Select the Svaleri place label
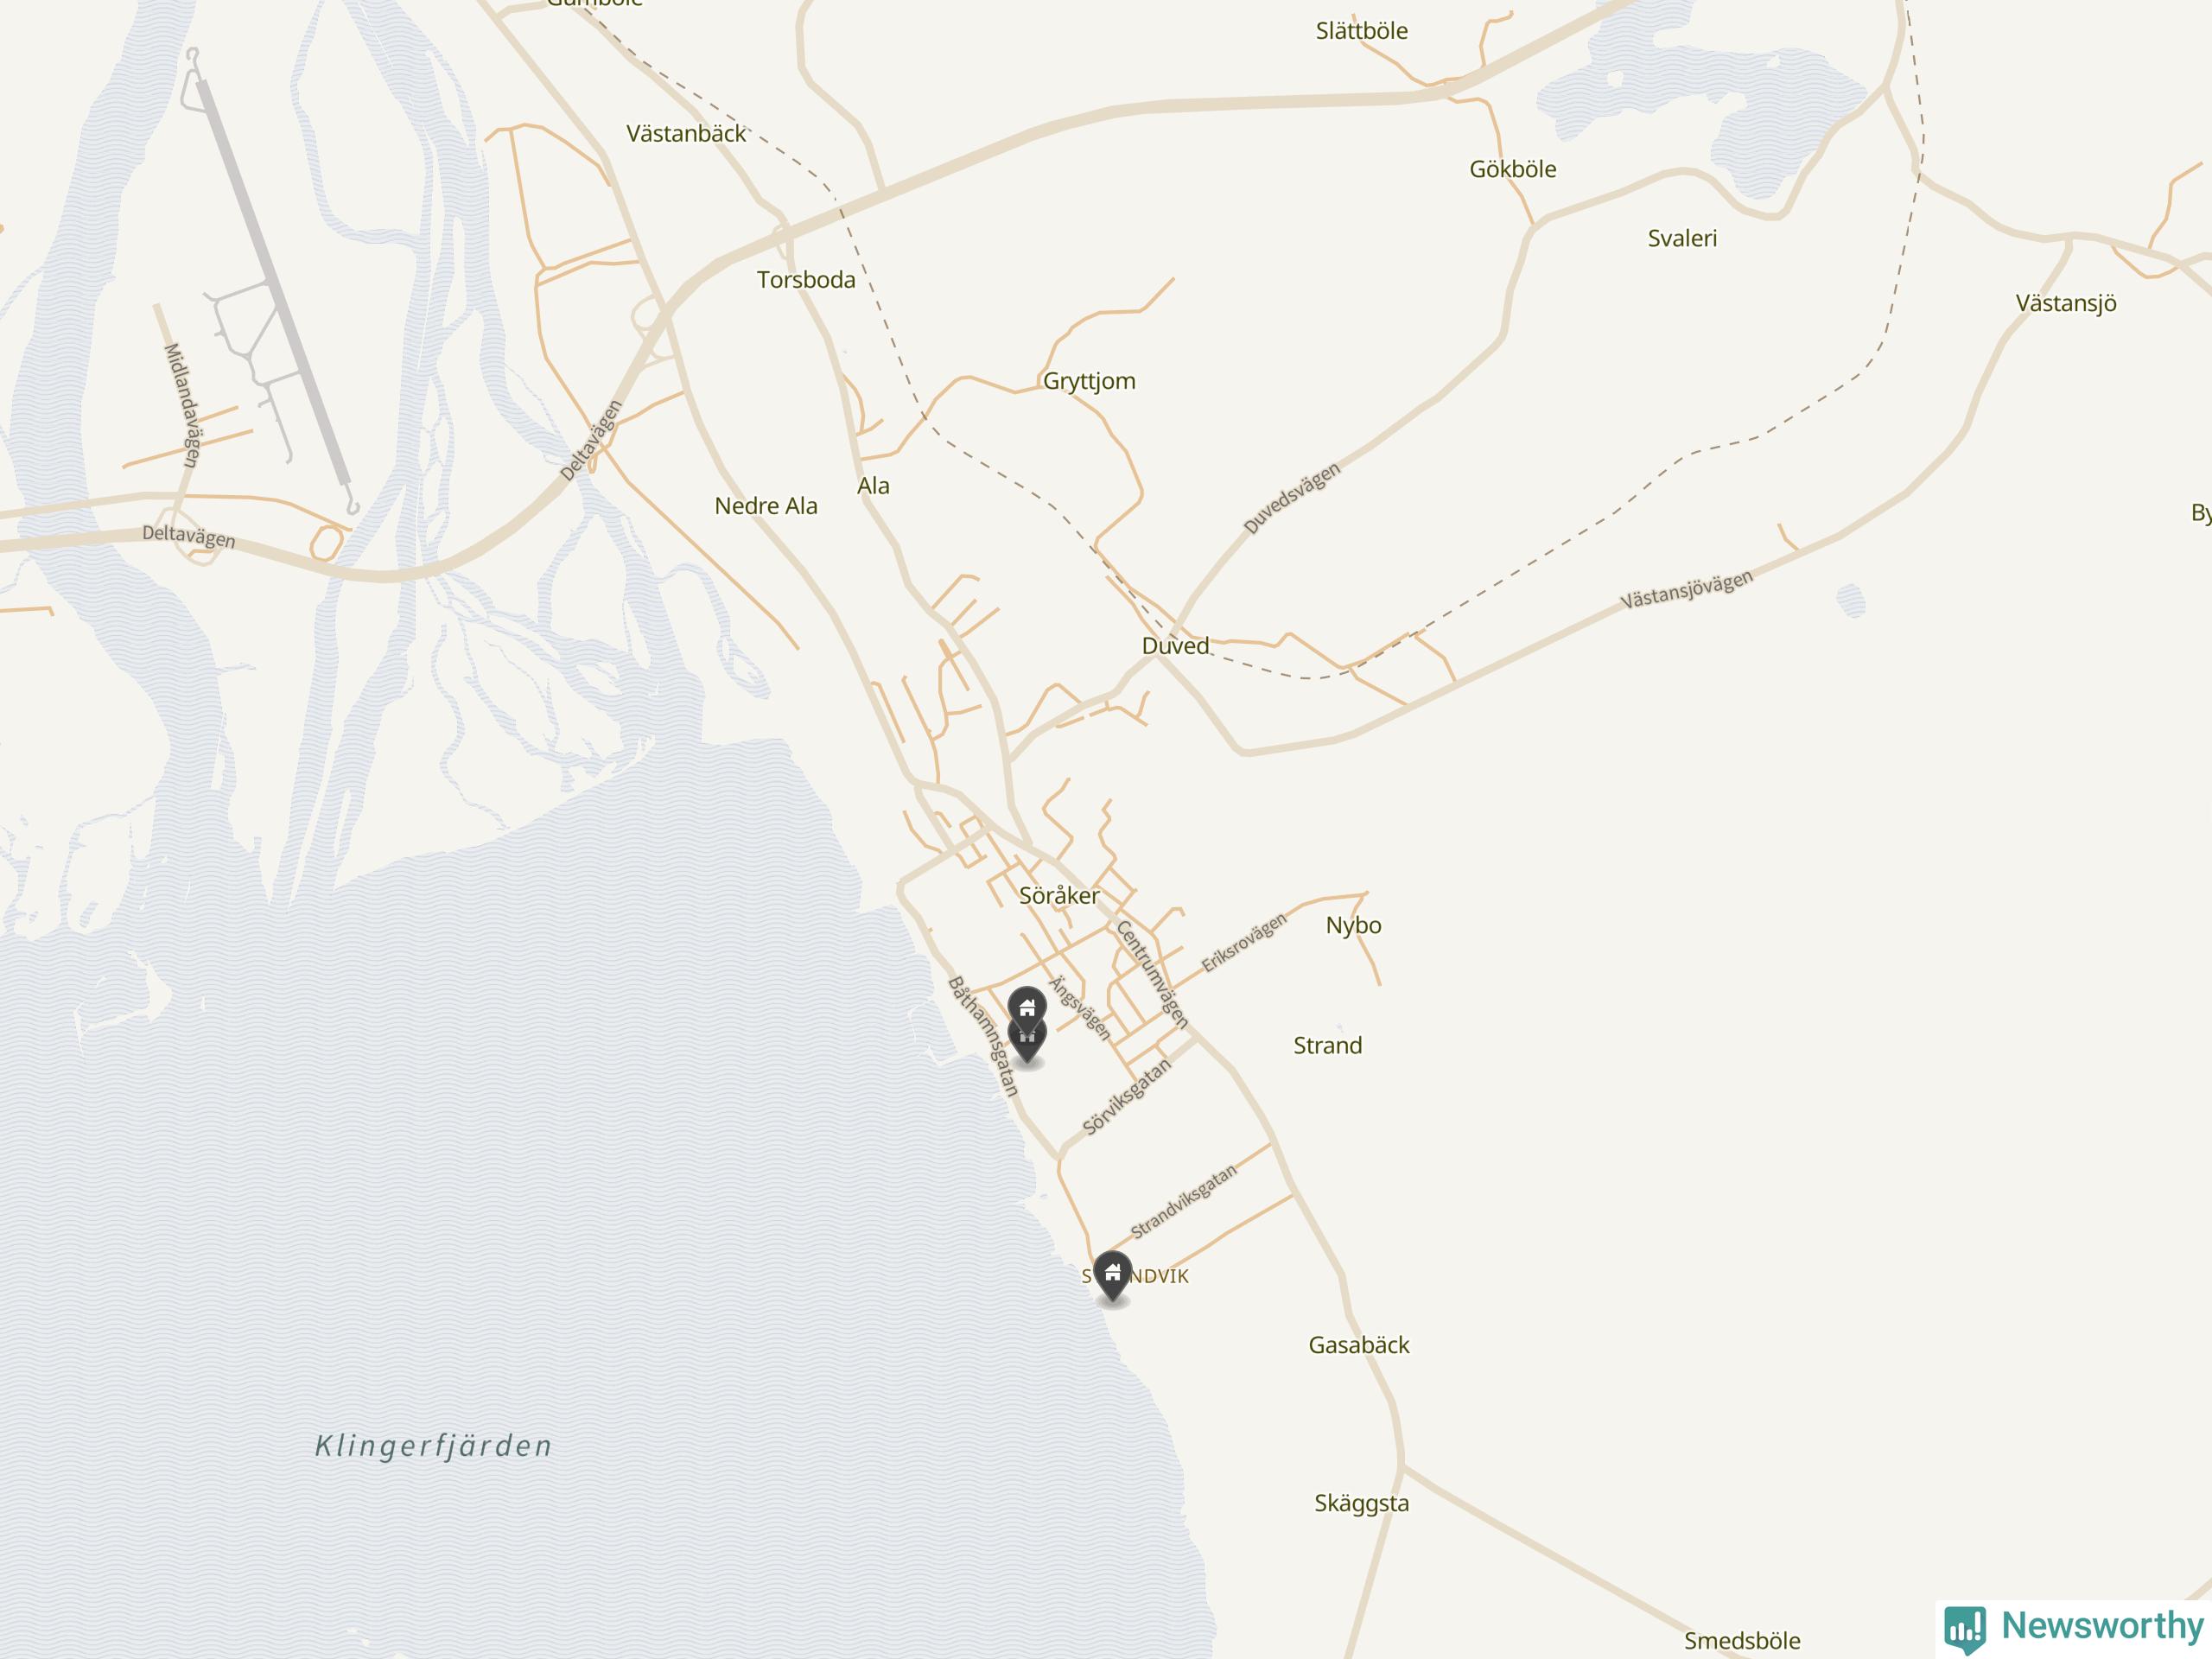 pos(1682,238)
